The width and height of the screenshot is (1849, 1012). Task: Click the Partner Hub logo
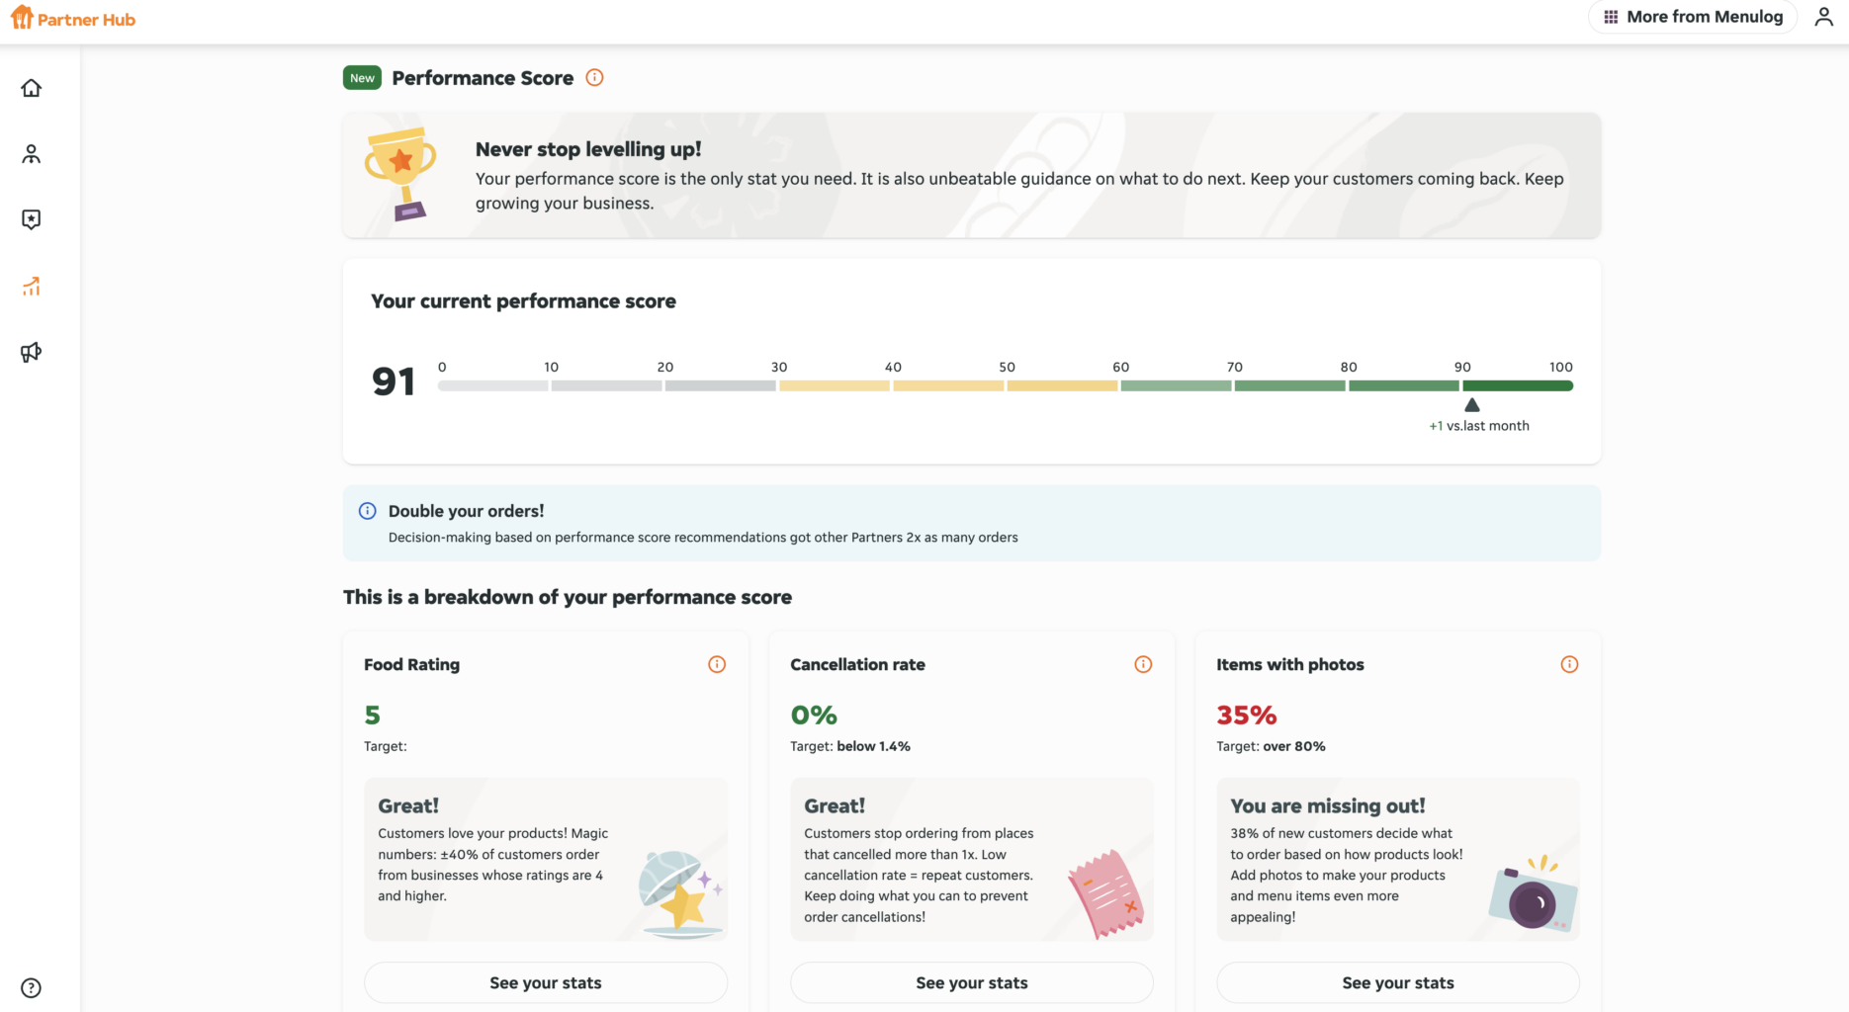73,19
